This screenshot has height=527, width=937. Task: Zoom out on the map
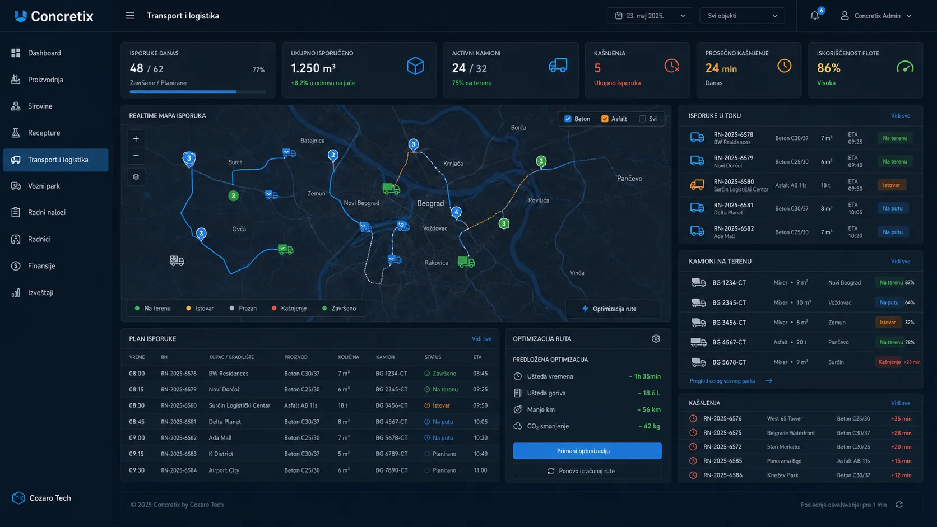[x=136, y=156]
